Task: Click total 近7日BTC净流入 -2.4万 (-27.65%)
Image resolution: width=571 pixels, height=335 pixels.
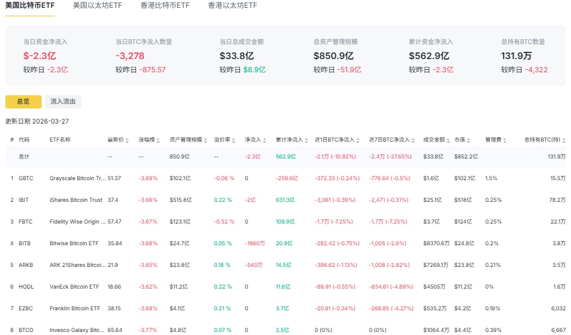Action: click(390, 157)
